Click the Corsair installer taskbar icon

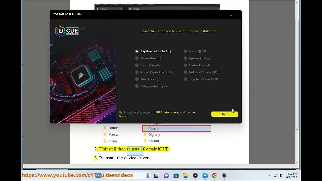[224, 175]
